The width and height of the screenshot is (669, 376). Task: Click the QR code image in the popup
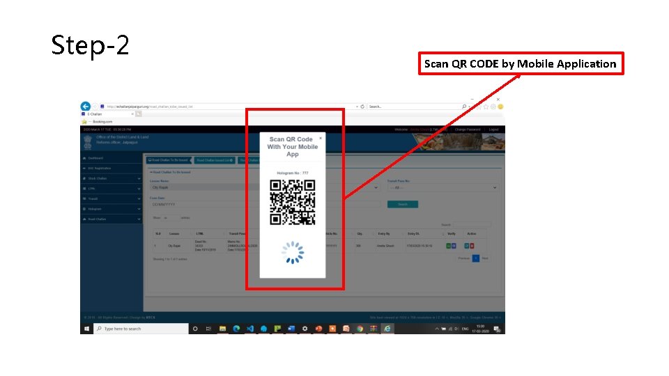pyautogui.click(x=292, y=202)
